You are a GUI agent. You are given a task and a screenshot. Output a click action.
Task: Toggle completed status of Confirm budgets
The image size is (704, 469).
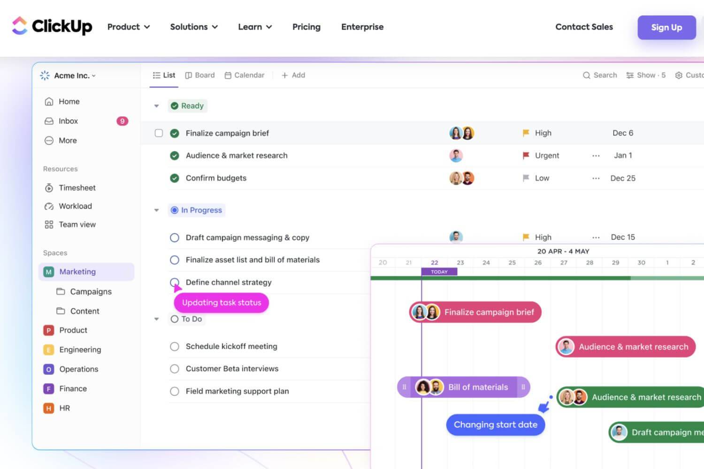[175, 178]
